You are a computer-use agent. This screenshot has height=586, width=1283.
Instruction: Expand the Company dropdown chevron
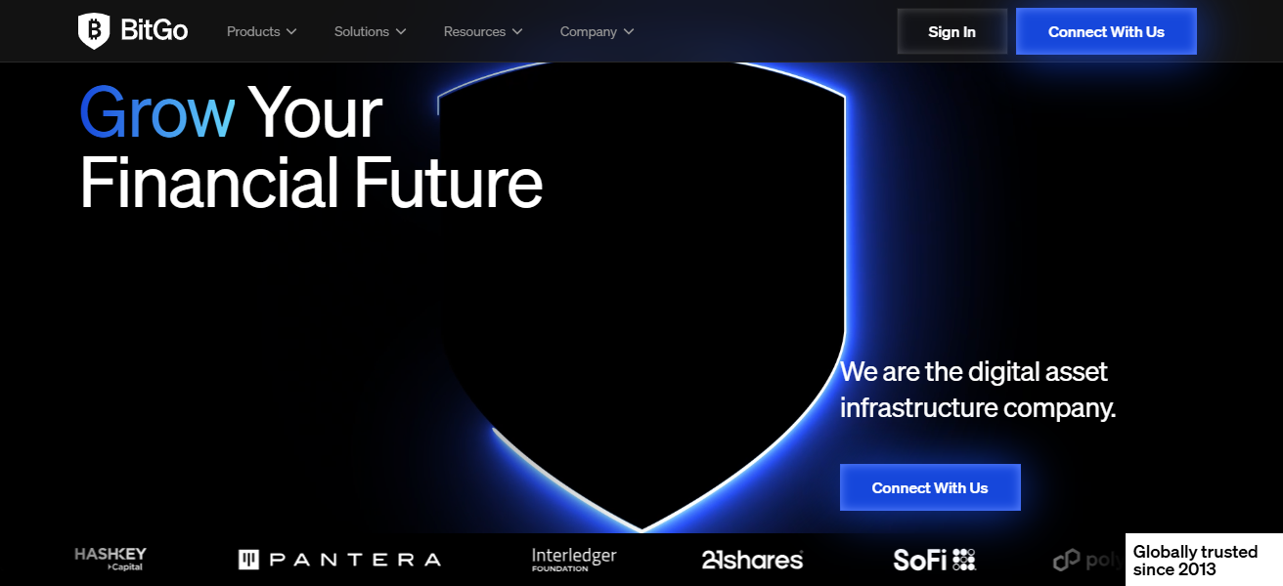click(x=629, y=32)
